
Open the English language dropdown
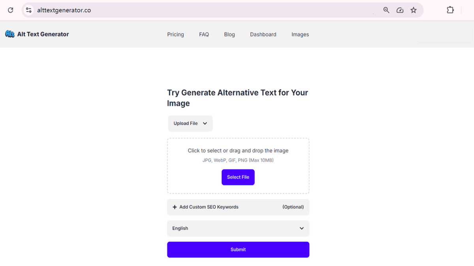(238, 228)
